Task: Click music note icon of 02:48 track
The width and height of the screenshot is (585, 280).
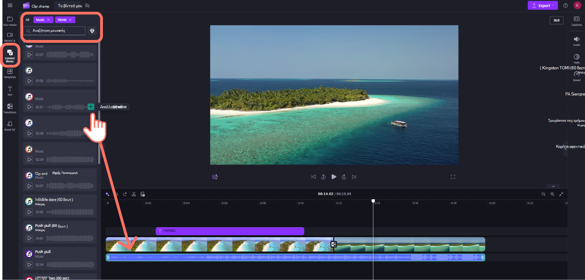Action: point(29,123)
